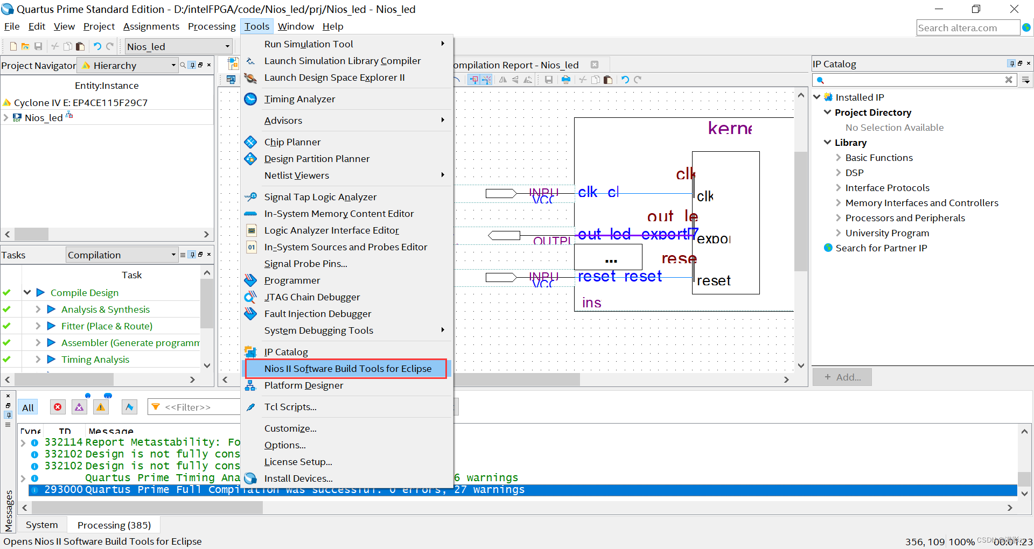
Task: Expand Fitter (Place & Route) task
Action: point(38,326)
